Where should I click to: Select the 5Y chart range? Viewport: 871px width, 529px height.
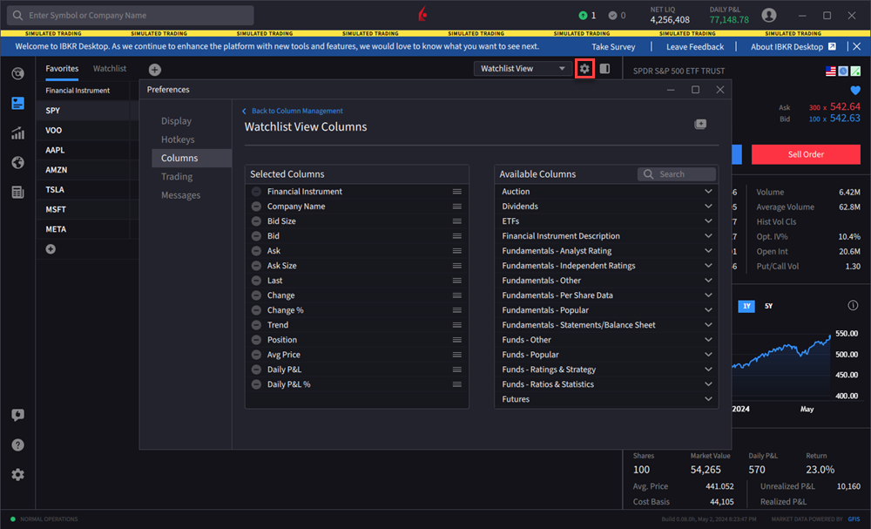click(x=768, y=306)
